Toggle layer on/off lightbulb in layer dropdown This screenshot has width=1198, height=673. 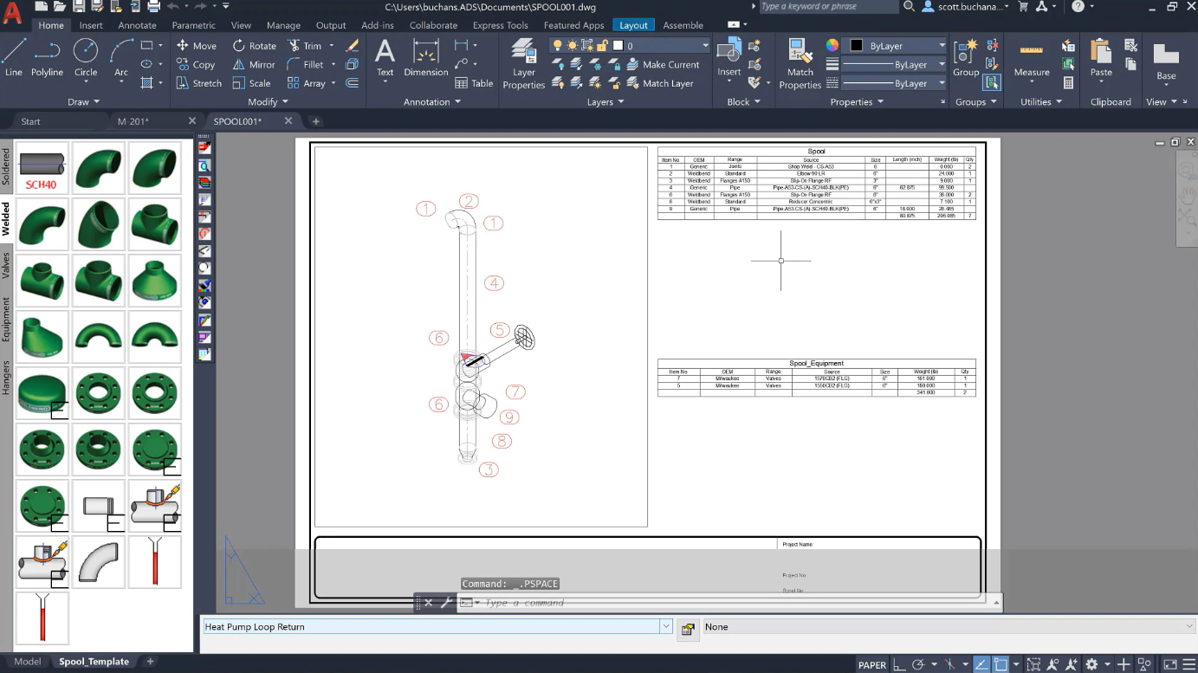(x=557, y=45)
